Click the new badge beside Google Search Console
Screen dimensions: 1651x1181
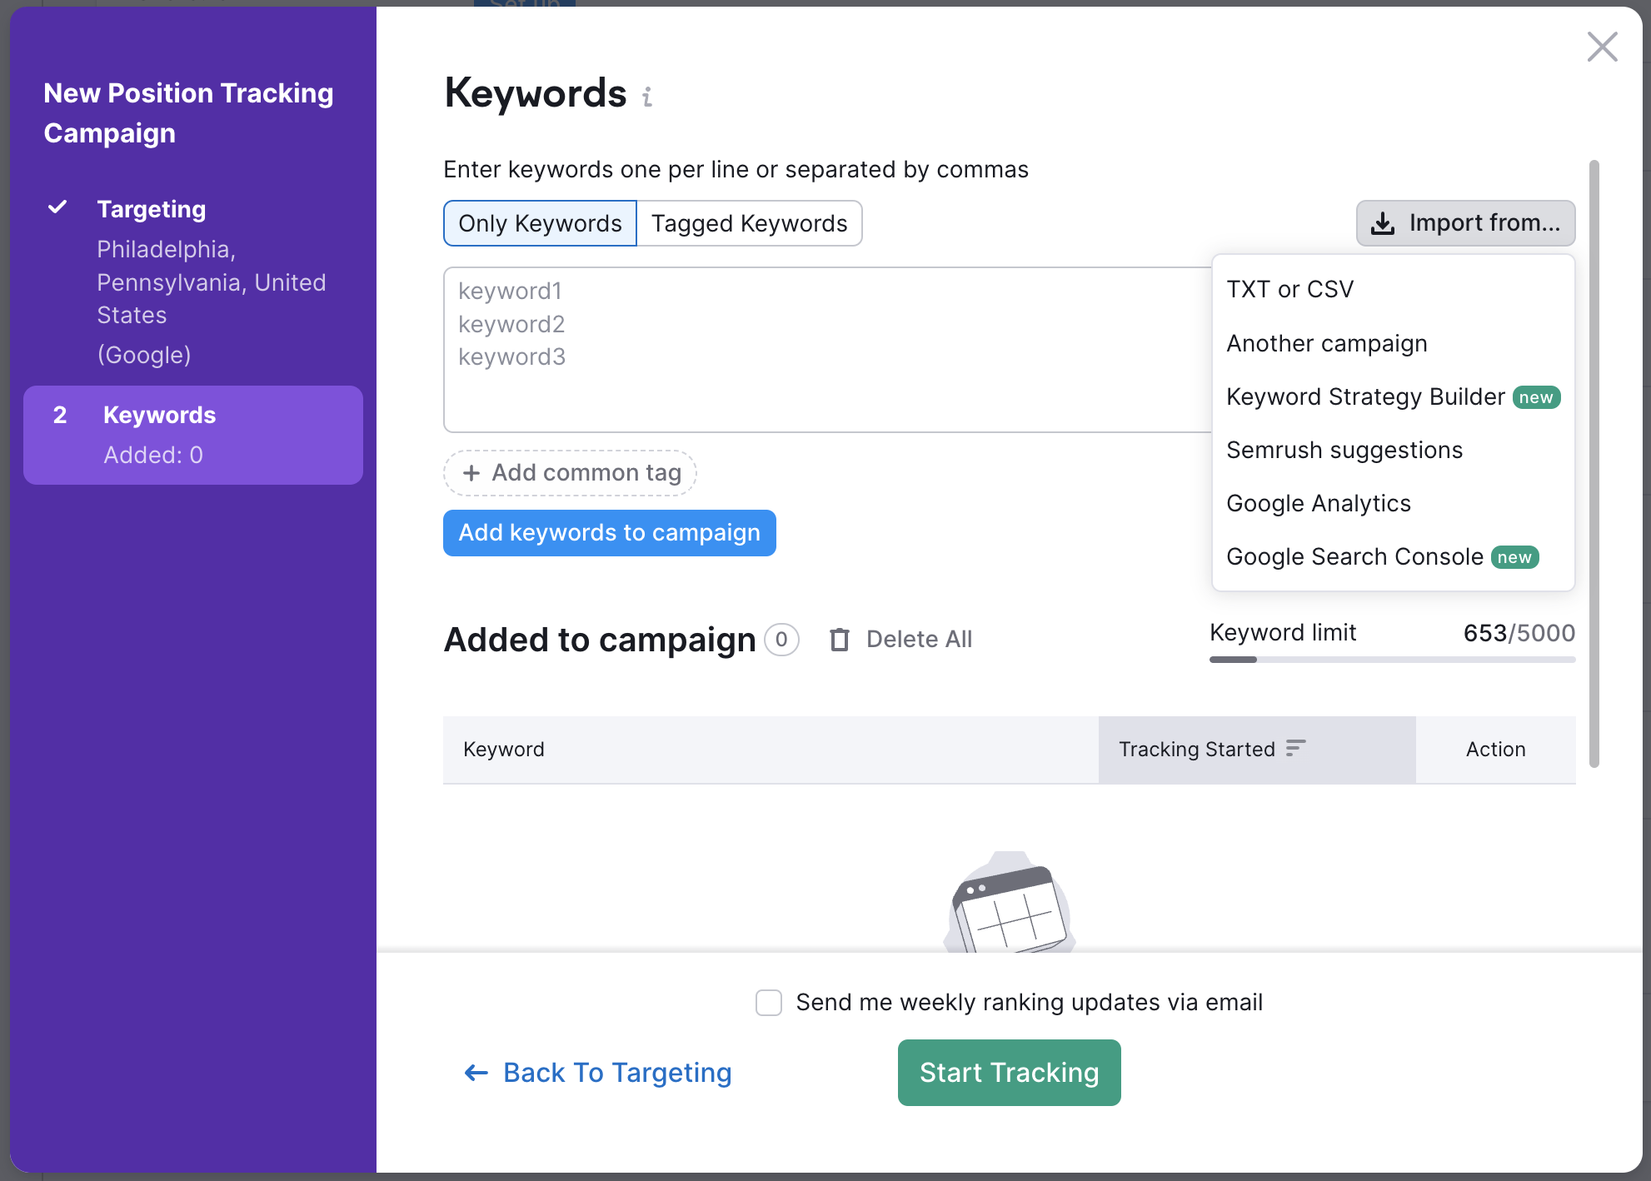click(x=1514, y=557)
